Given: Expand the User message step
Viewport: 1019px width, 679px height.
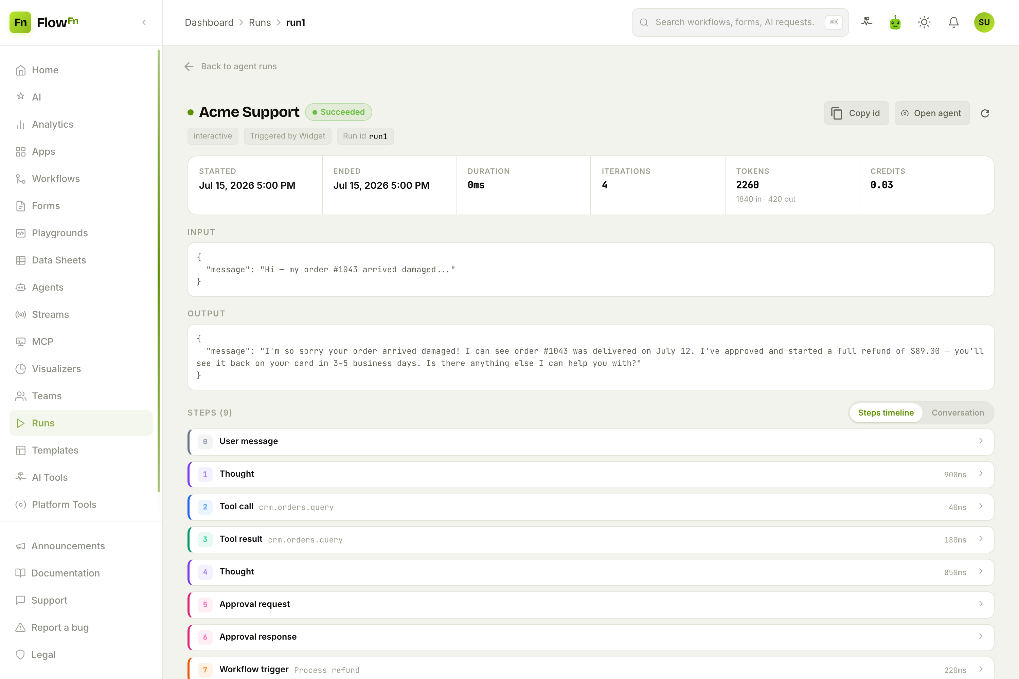Looking at the screenshot, I should coord(591,442).
